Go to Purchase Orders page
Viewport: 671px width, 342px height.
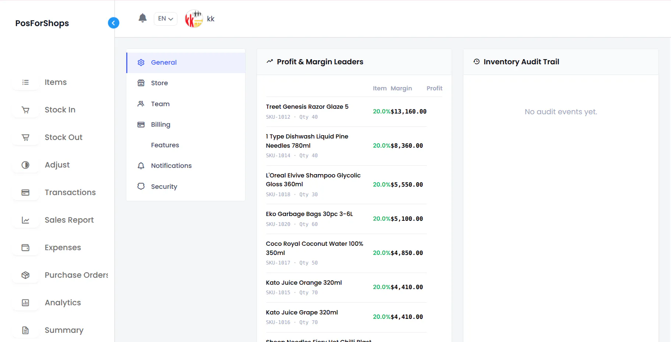[76, 275]
